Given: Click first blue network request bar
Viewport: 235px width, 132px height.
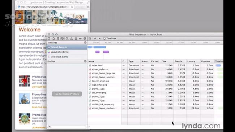Looking at the screenshot, I should (x=90, y=47).
